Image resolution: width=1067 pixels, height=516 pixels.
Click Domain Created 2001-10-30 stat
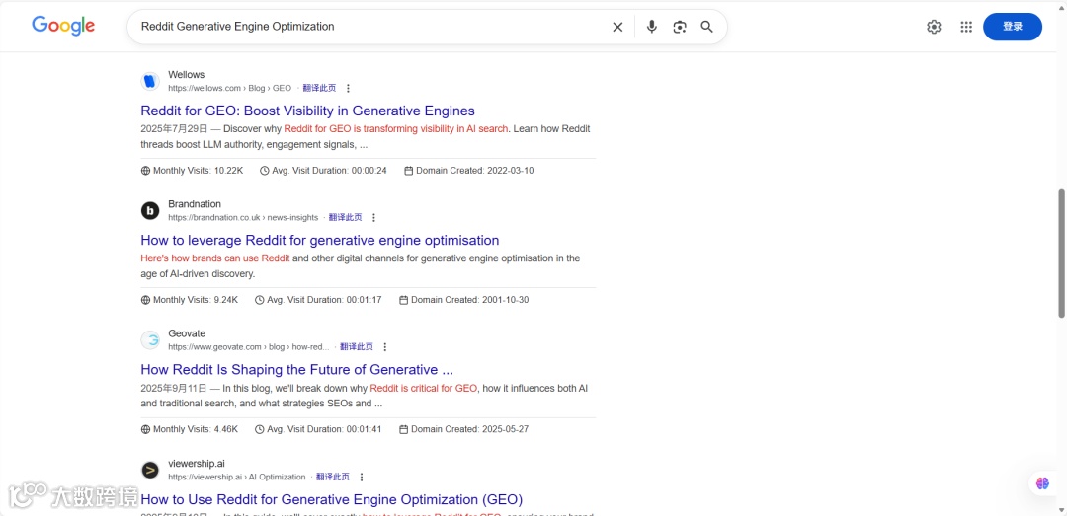(x=463, y=300)
